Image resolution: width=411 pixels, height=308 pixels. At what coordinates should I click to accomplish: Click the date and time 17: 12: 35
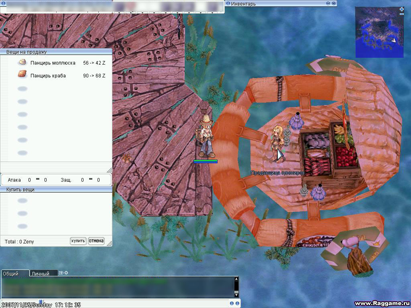pyautogui.click(x=41, y=305)
